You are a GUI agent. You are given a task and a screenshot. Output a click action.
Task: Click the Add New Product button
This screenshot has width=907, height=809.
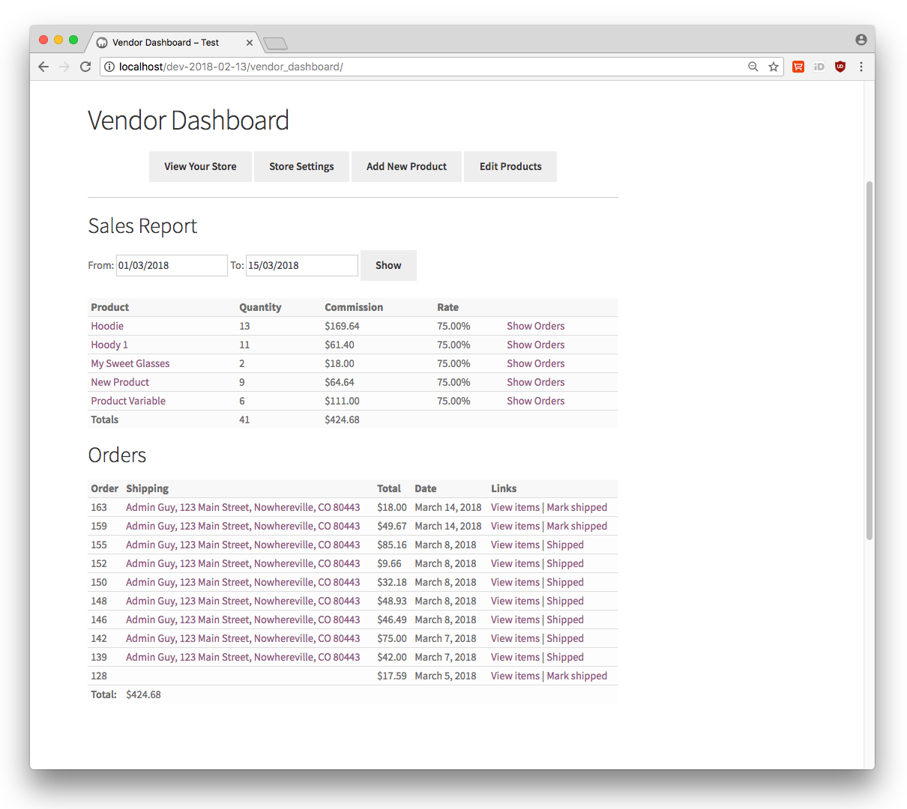406,166
